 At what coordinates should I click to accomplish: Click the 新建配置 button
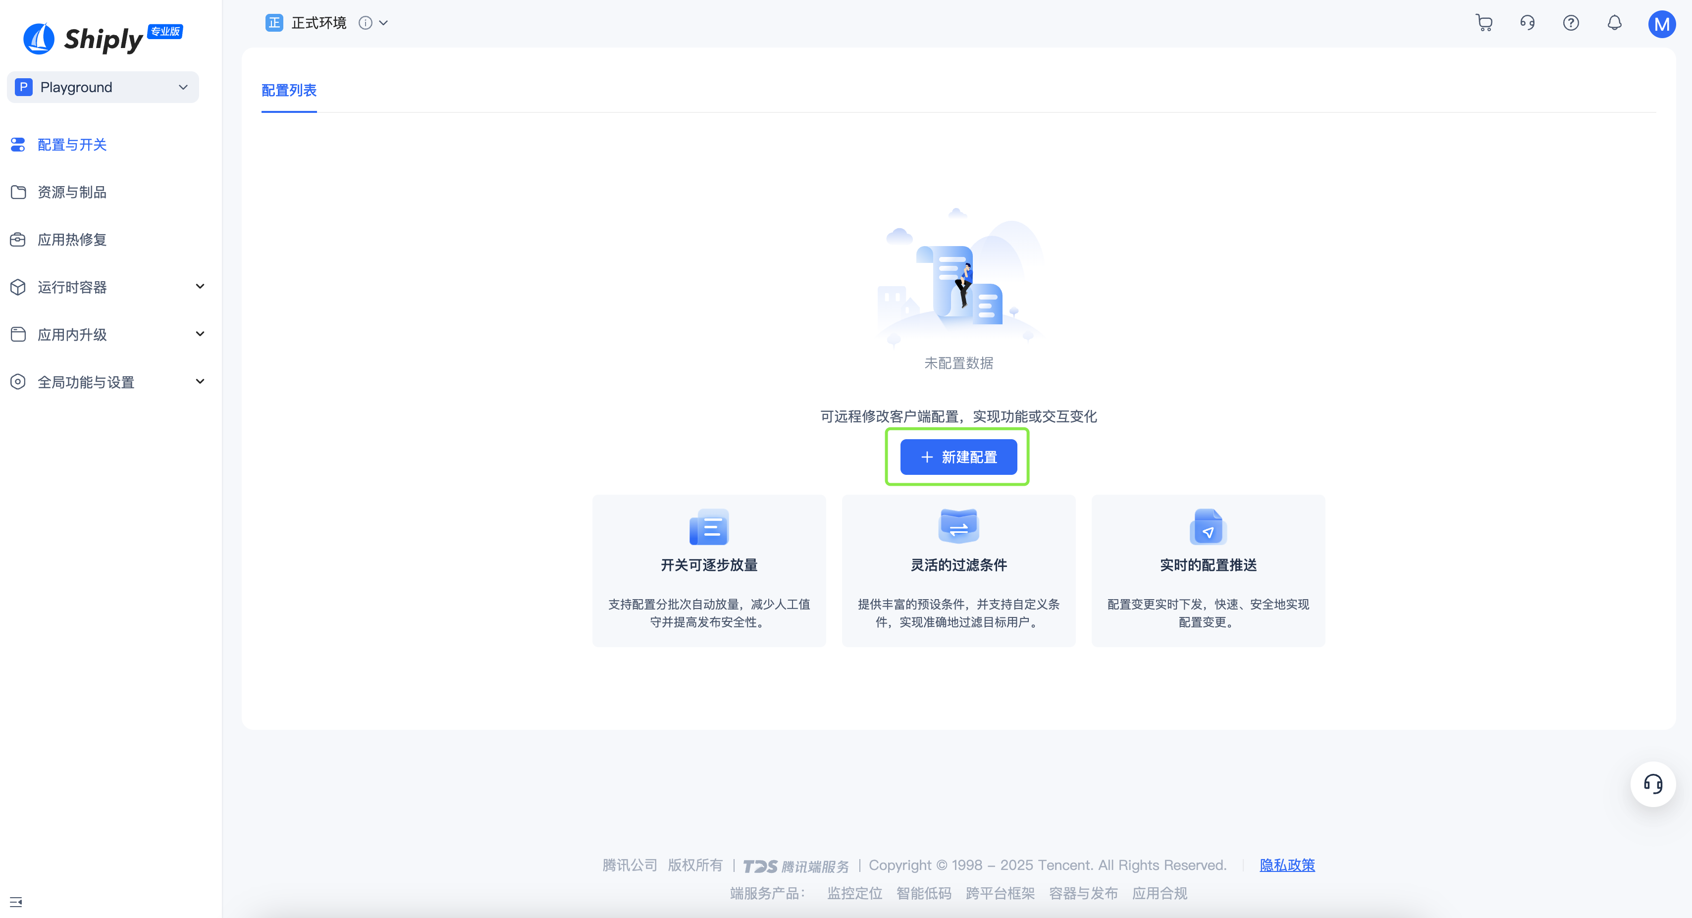[x=957, y=457]
